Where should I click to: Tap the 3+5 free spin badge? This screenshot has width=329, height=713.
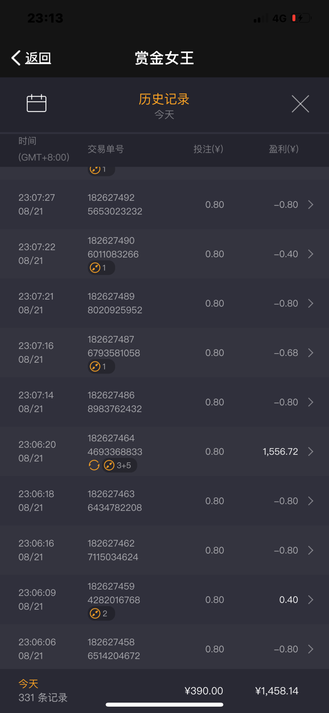tap(119, 465)
